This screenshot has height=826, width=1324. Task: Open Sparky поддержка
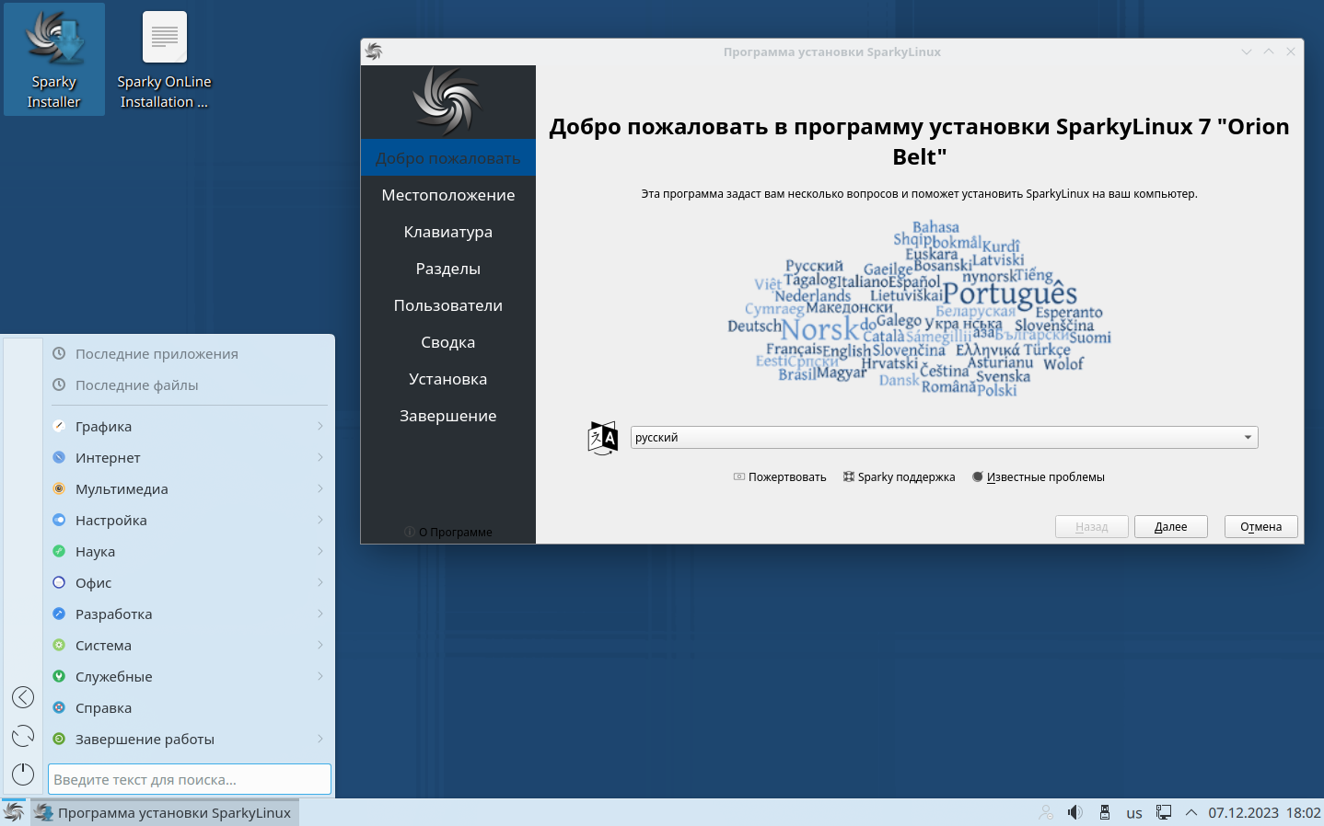900,477
